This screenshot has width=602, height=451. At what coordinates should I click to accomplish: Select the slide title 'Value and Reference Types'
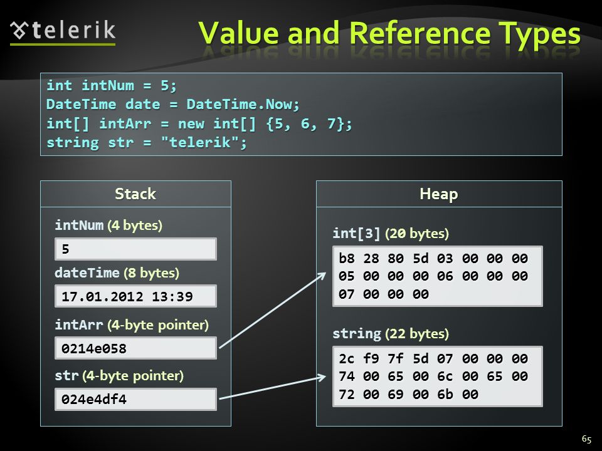pyautogui.click(x=389, y=34)
